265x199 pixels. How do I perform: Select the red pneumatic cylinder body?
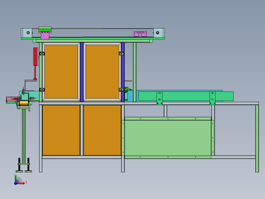[36, 57]
